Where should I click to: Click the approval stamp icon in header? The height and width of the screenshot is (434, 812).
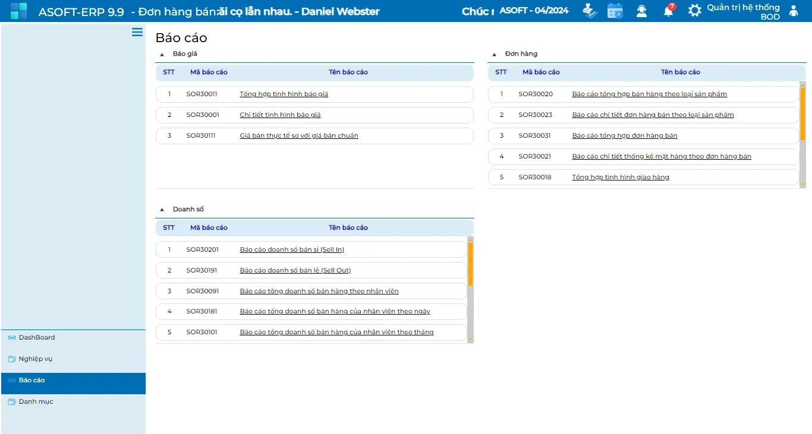coord(588,11)
